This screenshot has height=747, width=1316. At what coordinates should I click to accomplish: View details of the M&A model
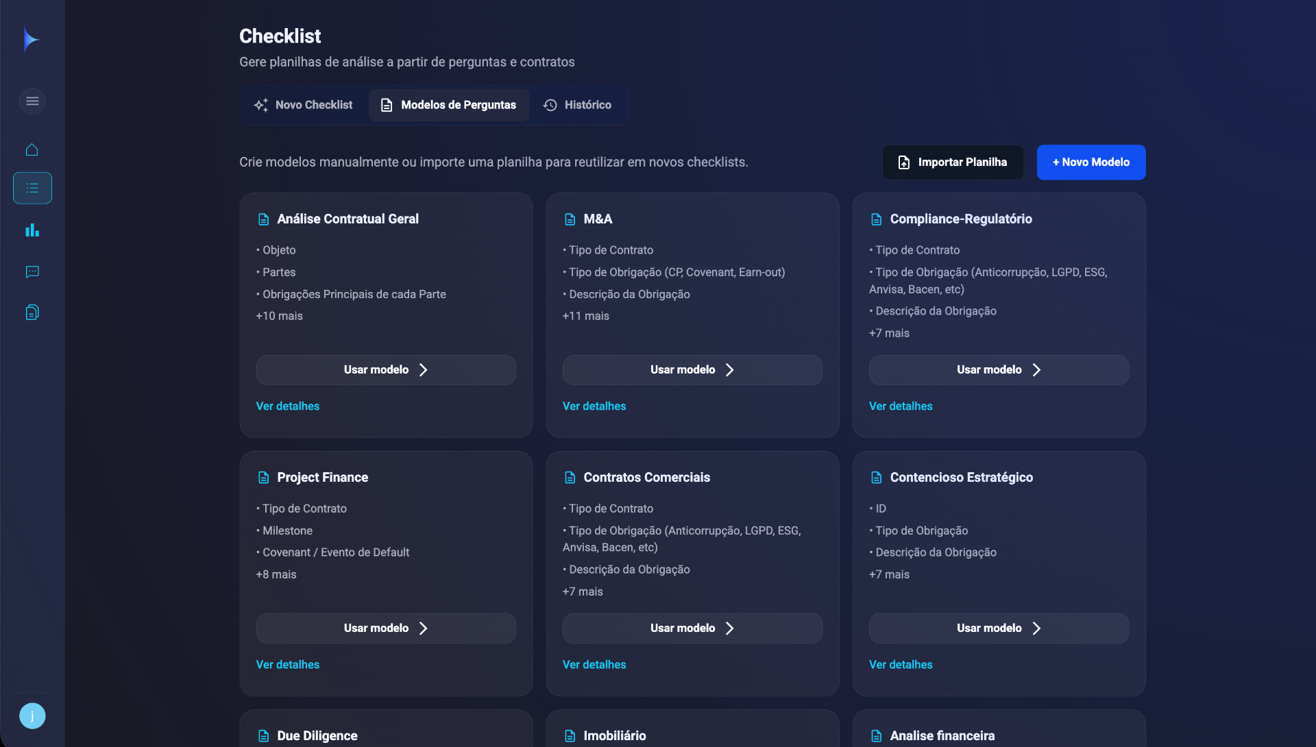594,406
